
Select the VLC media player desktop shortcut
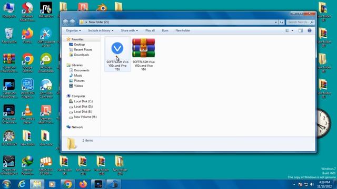point(27,114)
